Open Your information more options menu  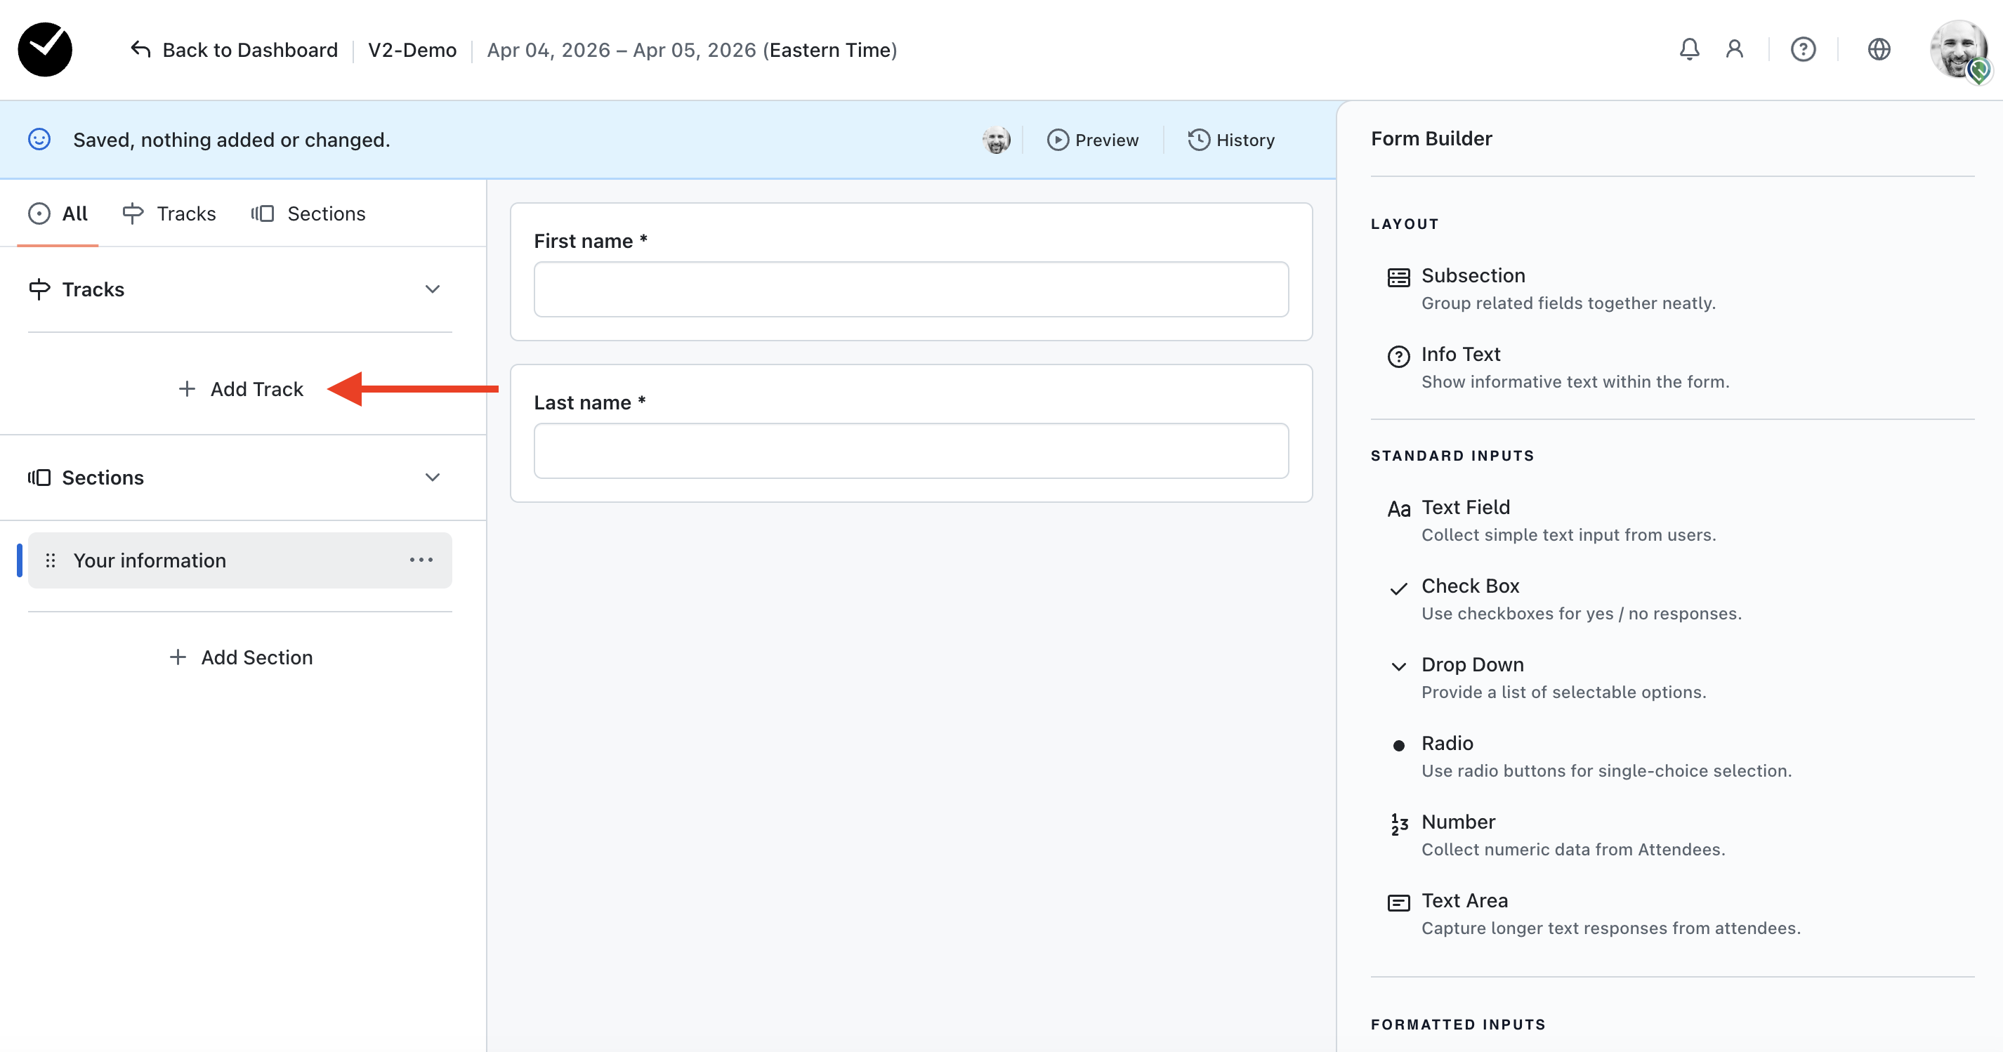pyautogui.click(x=421, y=560)
